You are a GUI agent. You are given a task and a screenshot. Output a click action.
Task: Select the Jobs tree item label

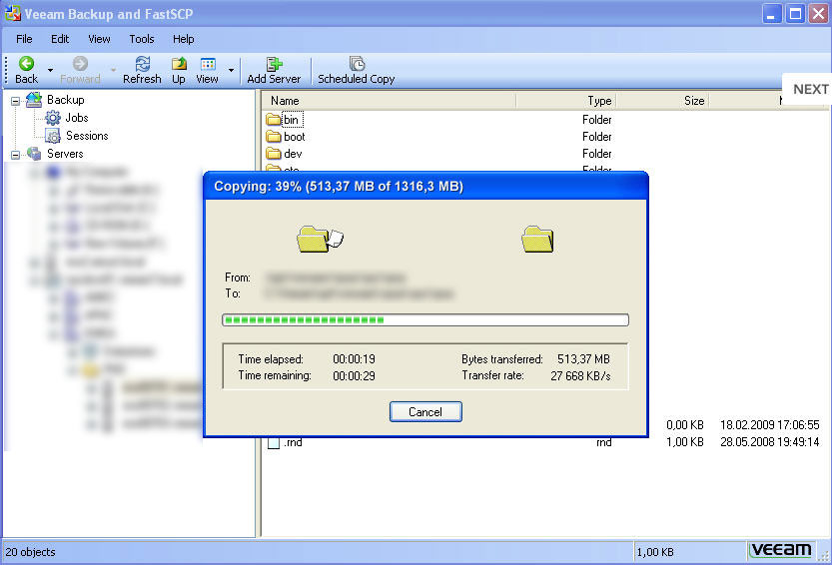point(77,118)
